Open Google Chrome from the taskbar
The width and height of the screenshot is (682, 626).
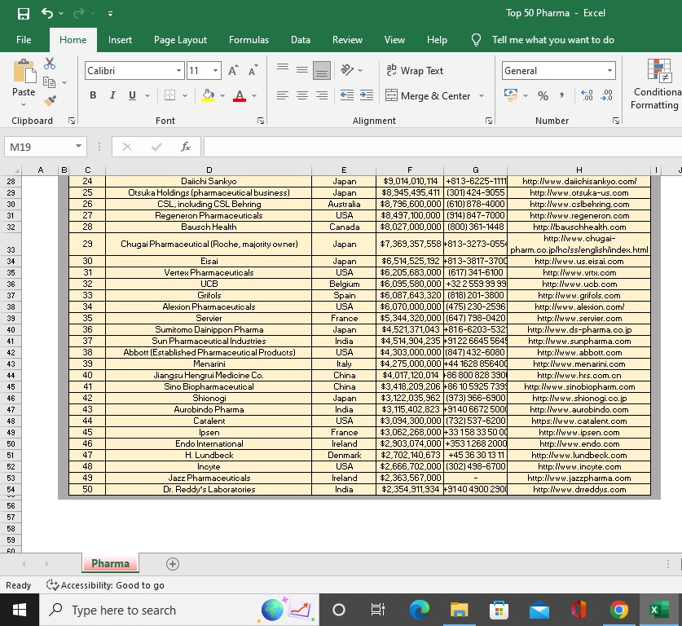619,611
